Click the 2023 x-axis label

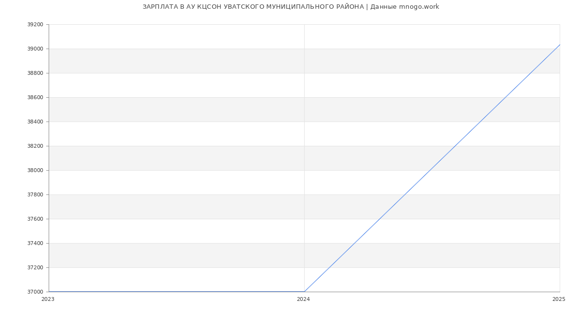pos(48,299)
